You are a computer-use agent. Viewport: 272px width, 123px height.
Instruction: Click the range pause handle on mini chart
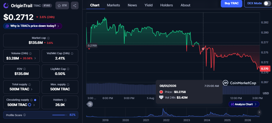[259, 112]
